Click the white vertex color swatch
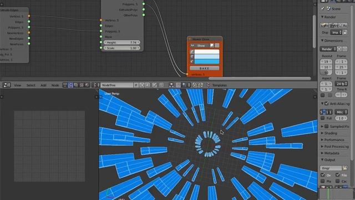Image resolution: width=355 pixels, height=200 pixels. click(207, 52)
